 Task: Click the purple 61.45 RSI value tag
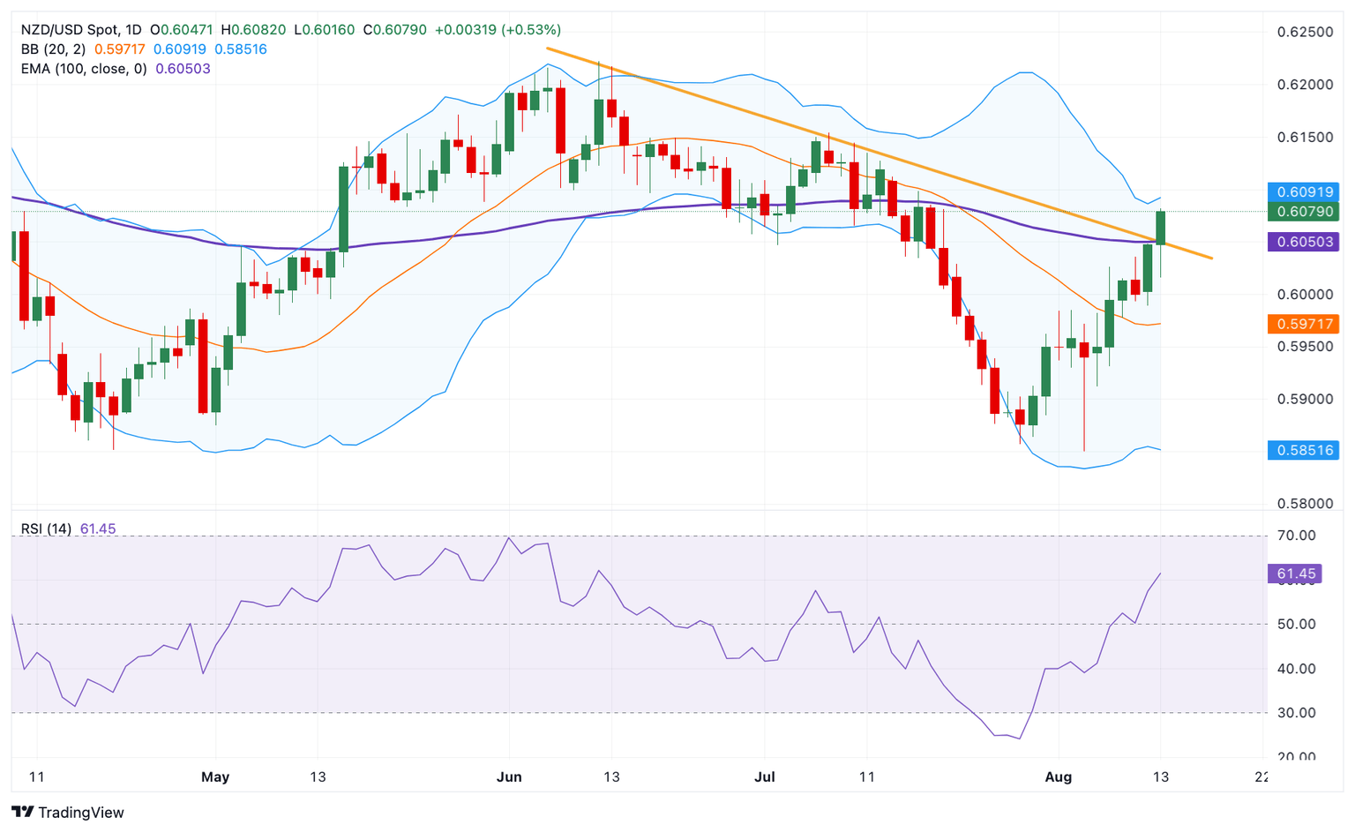pyautogui.click(x=1296, y=573)
